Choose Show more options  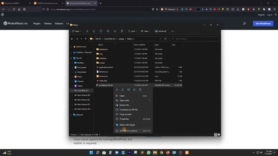(133, 131)
